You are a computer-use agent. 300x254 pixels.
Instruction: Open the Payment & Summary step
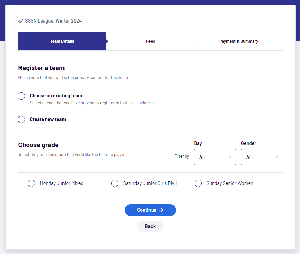(x=239, y=41)
